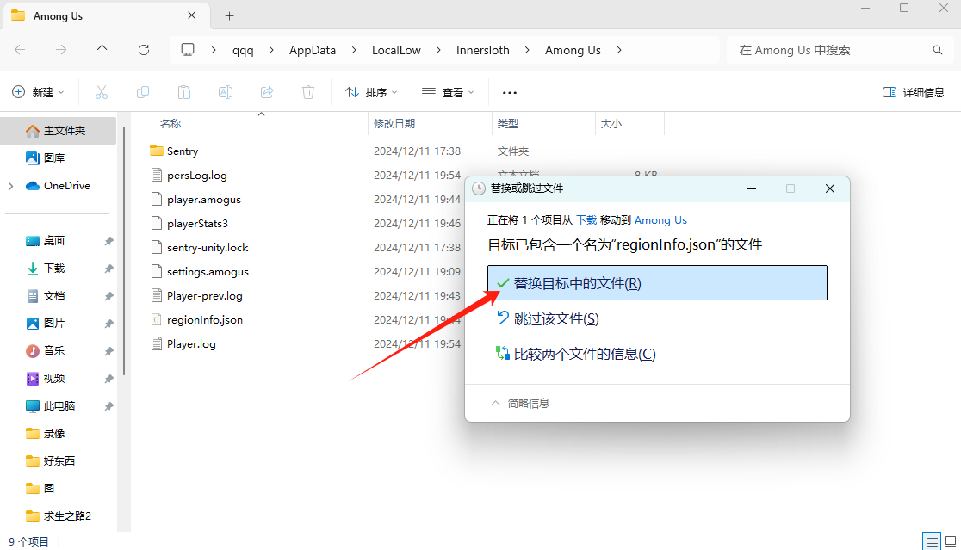Viewport: 961px width, 550px height.
Task: Open Home (主文件夹) in sidebar
Action: tap(59, 131)
